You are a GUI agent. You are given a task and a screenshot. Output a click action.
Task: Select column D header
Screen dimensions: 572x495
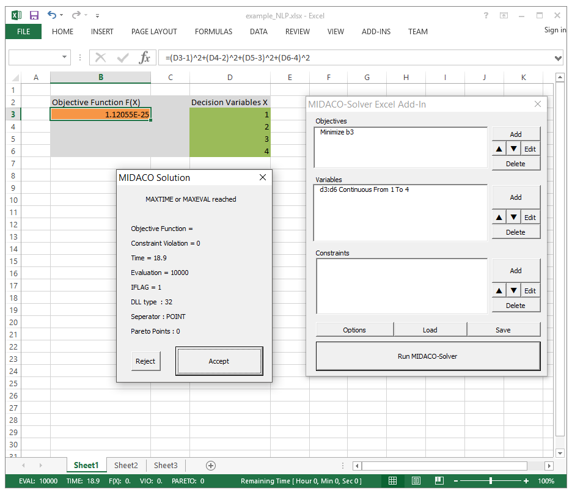230,78
